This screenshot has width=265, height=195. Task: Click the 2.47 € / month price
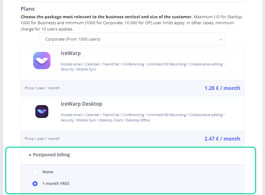(x=222, y=139)
